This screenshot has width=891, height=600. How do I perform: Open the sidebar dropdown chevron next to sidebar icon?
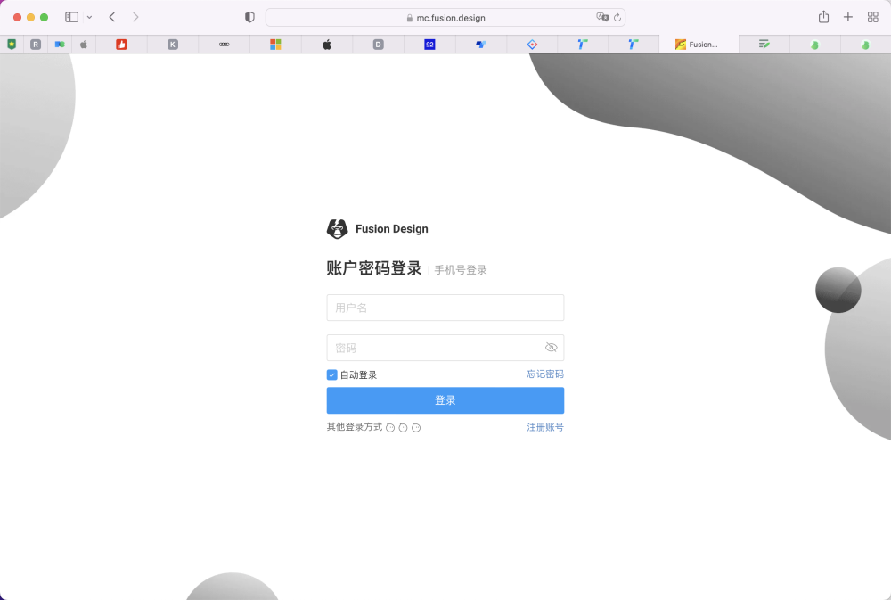click(x=87, y=16)
